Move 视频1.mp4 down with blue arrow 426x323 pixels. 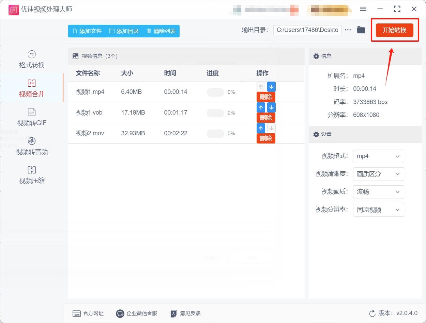coord(271,87)
